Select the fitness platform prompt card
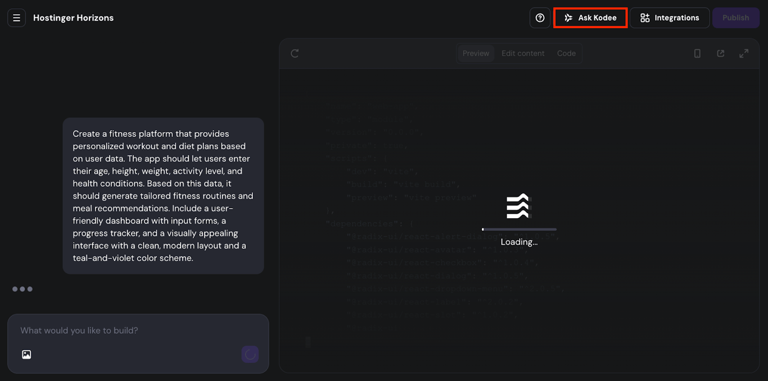The width and height of the screenshot is (768, 381). [x=163, y=196]
